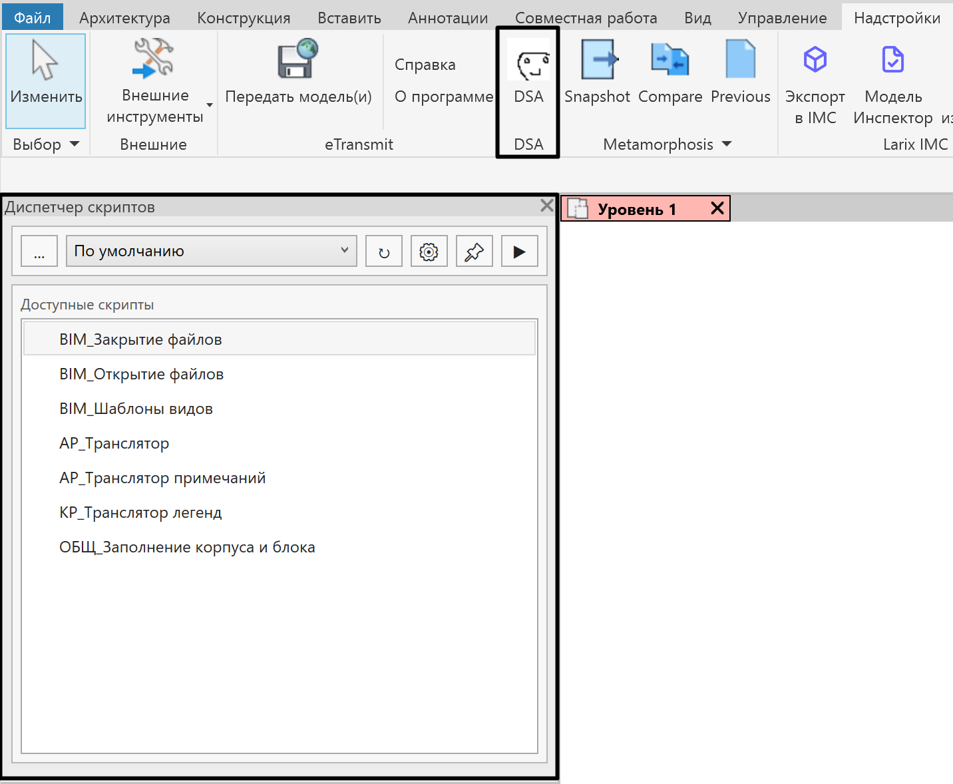Switch to the Аннотации tab
The height and width of the screenshot is (784, 953).
[448, 18]
